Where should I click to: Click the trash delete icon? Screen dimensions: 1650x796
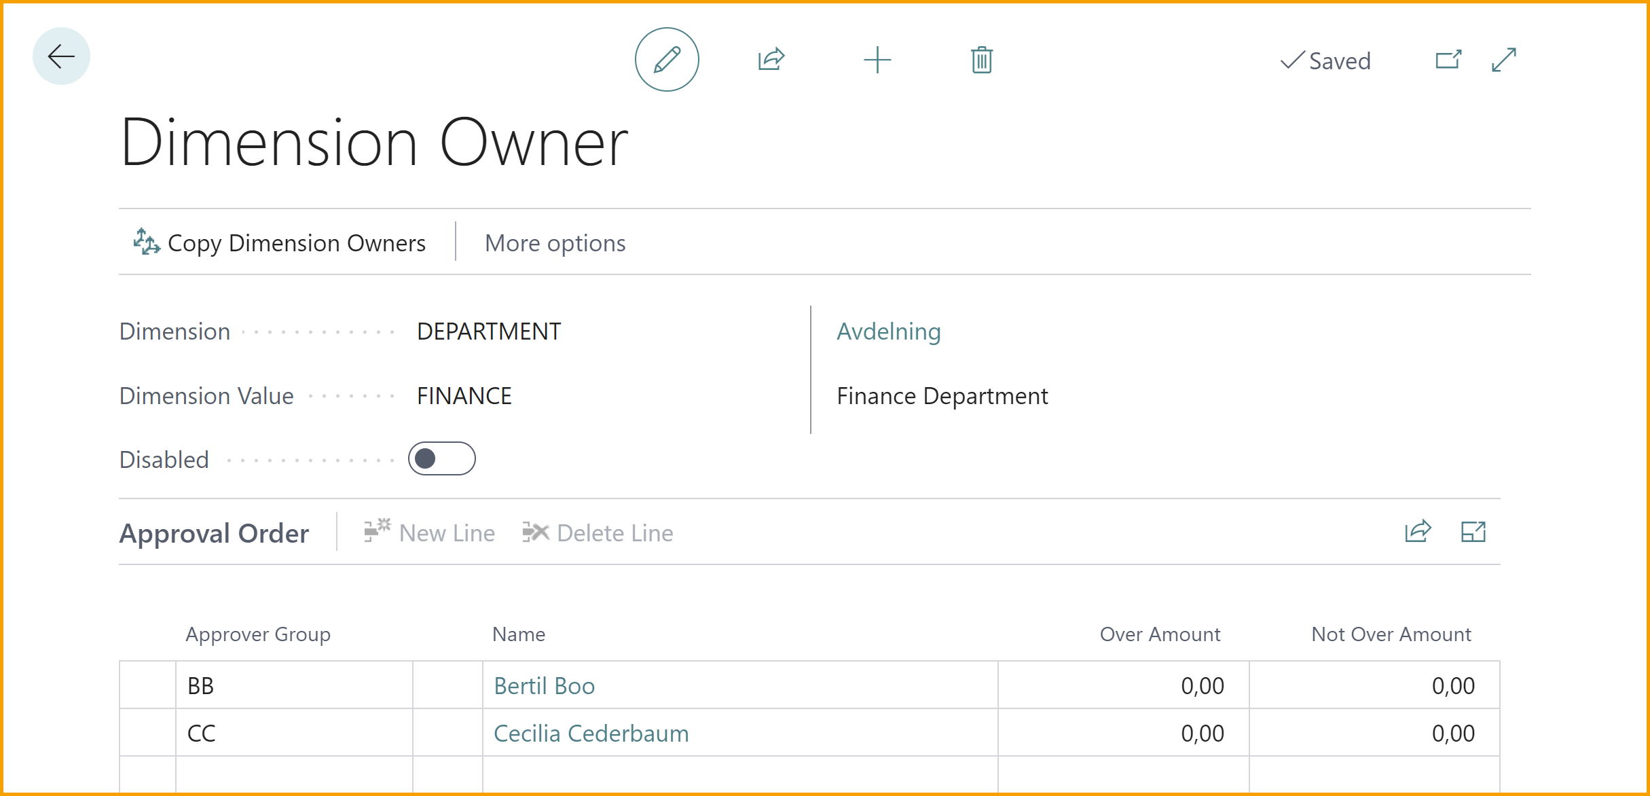[981, 60]
